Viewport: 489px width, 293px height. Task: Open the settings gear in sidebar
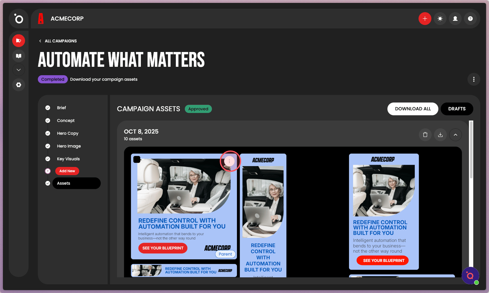[19, 85]
